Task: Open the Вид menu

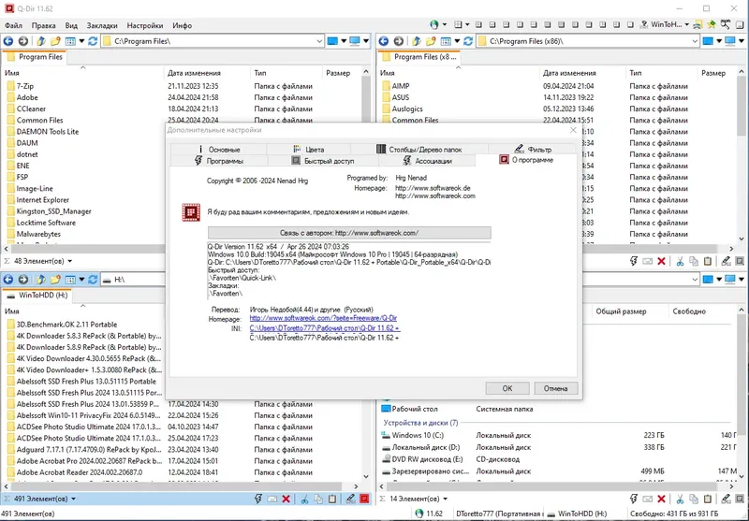Action: pyautogui.click(x=71, y=25)
